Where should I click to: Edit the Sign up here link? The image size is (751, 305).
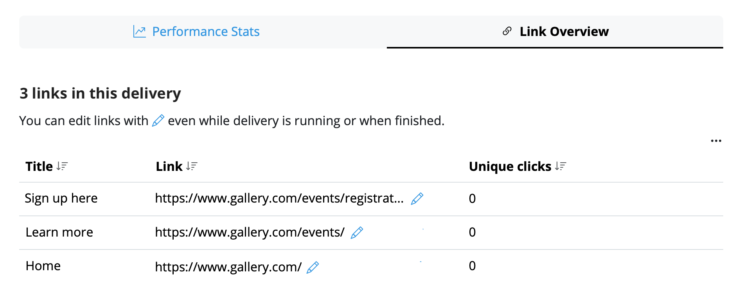coord(417,199)
